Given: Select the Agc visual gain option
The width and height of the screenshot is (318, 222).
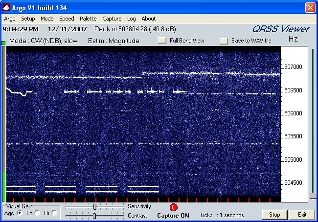Looking at the screenshot, I should [20, 213].
